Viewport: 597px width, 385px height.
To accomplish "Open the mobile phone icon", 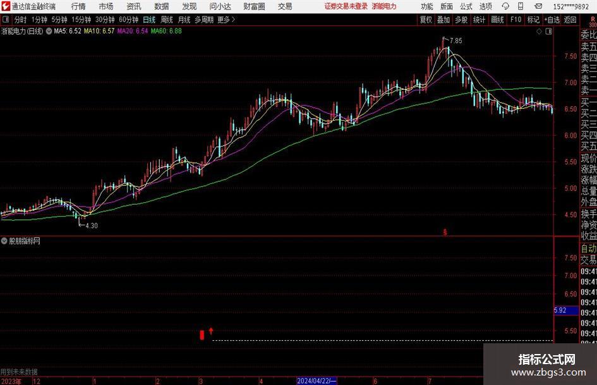I will [x=521, y=6].
